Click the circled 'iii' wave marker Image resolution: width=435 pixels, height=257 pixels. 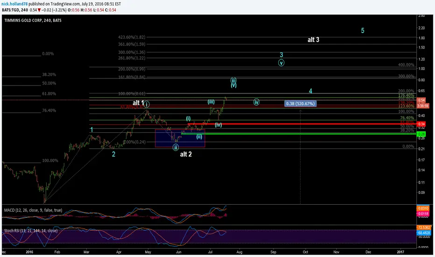233,80
